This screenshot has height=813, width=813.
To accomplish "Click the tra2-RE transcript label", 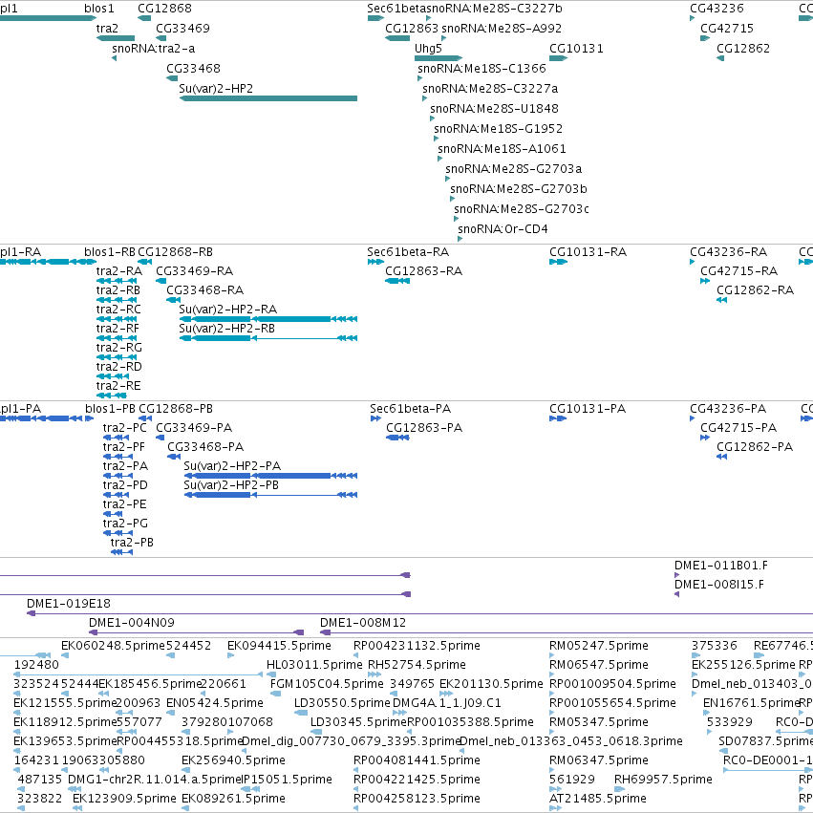I will pos(118,386).
